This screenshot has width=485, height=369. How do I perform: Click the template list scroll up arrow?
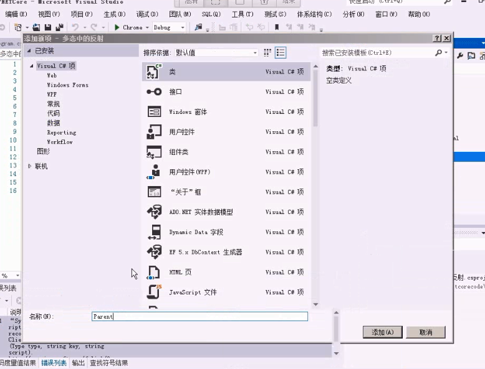tap(315, 67)
